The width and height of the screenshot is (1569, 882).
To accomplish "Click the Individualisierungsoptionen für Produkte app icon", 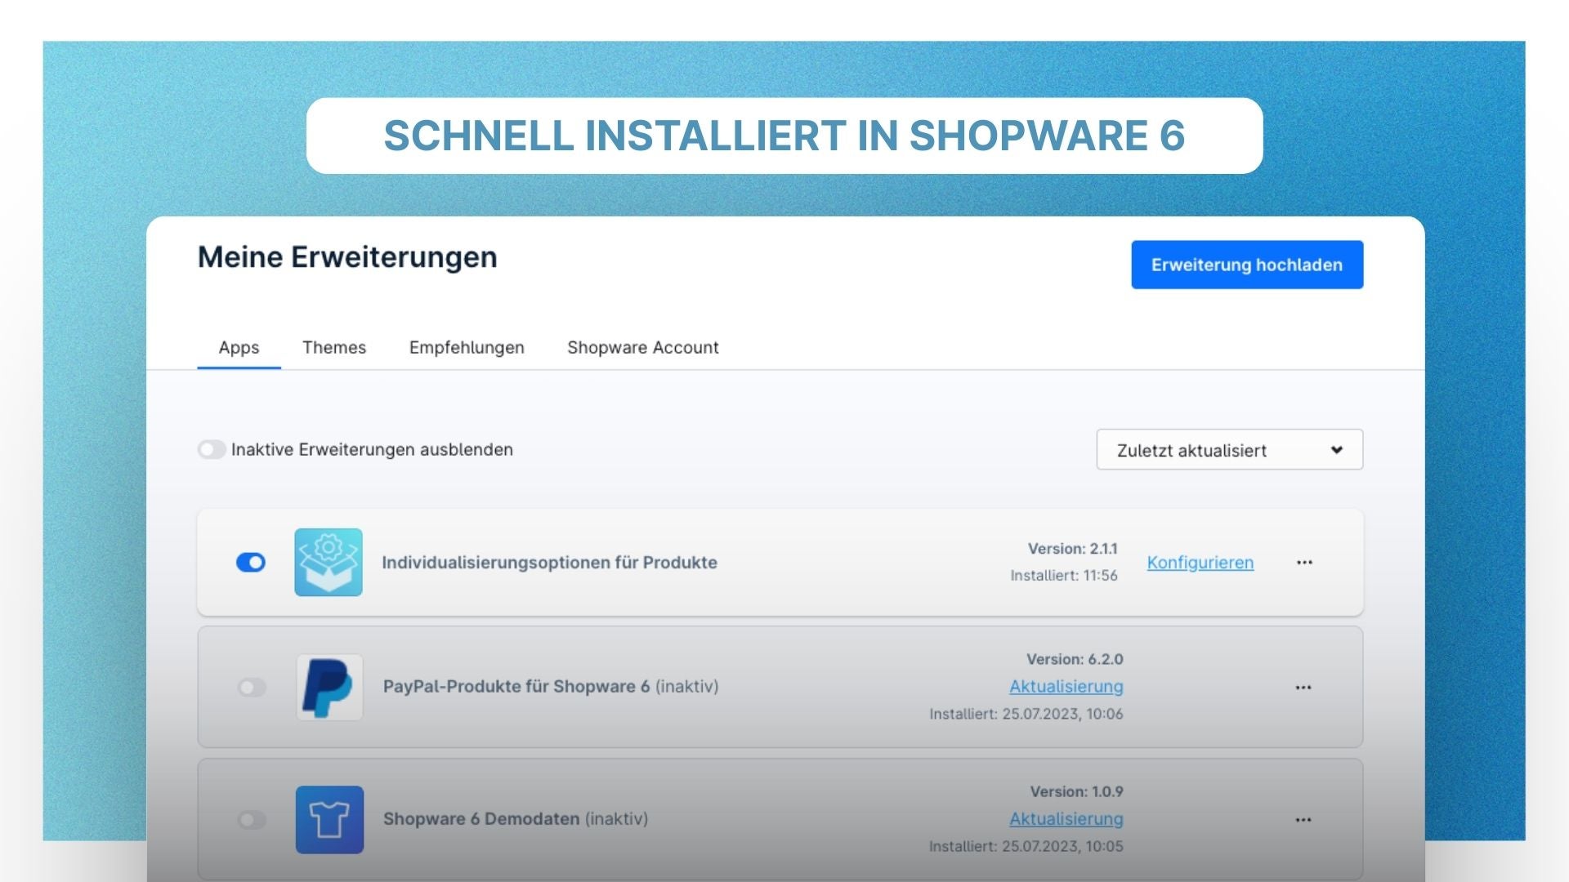I will pos(329,562).
